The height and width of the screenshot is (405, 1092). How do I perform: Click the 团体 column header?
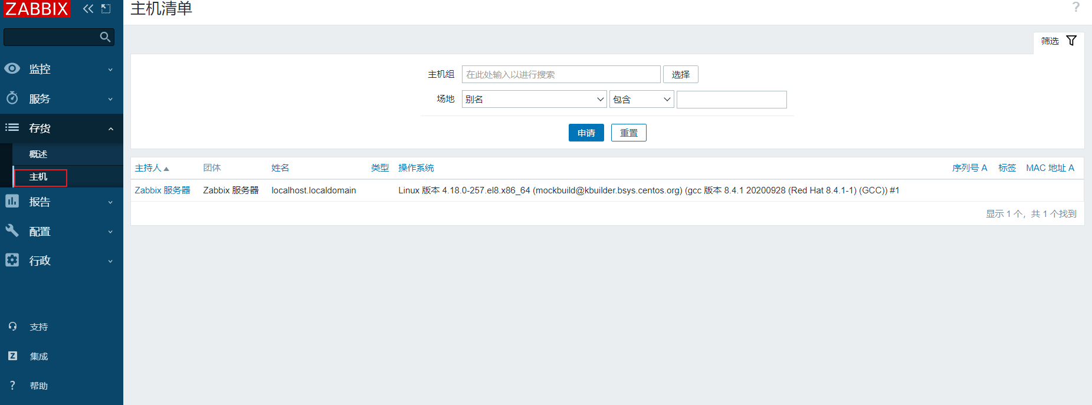(x=212, y=168)
